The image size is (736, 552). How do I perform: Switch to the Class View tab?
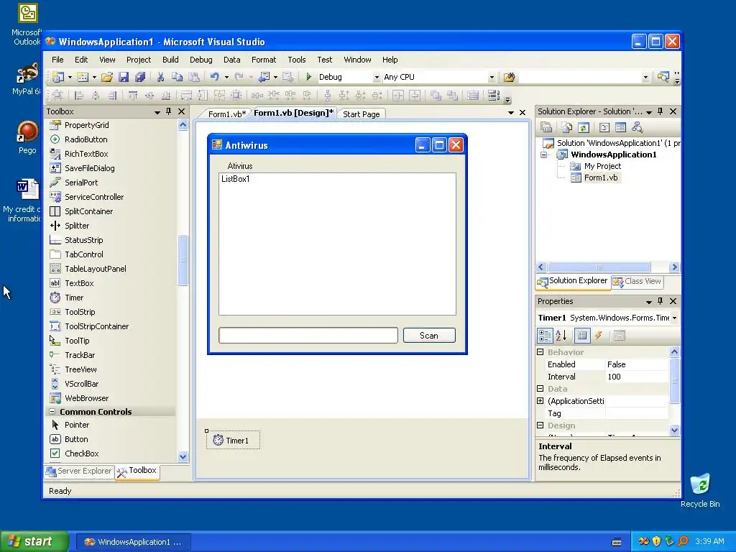click(637, 281)
